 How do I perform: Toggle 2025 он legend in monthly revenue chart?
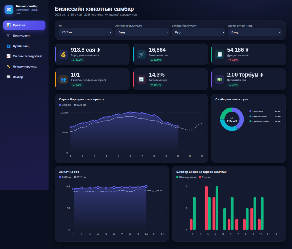(80, 105)
